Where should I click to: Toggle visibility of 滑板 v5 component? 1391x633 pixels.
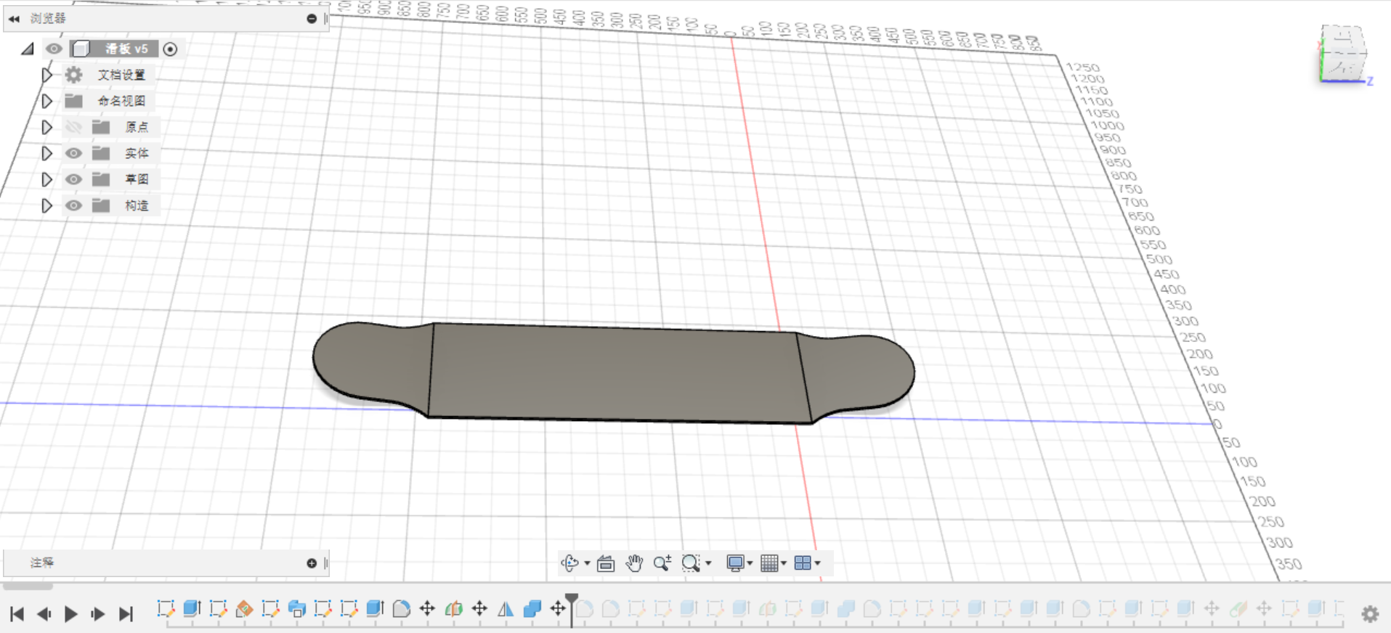tap(54, 49)
